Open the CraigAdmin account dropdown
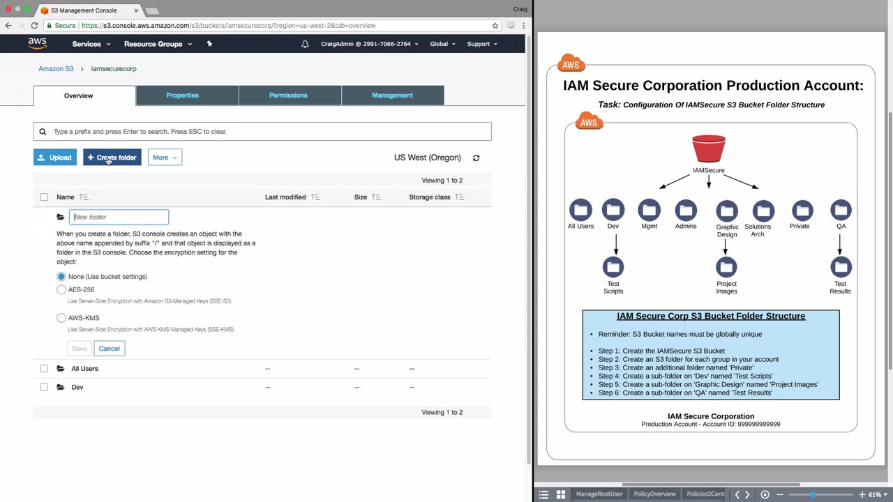893x502 pixels. 369,44
